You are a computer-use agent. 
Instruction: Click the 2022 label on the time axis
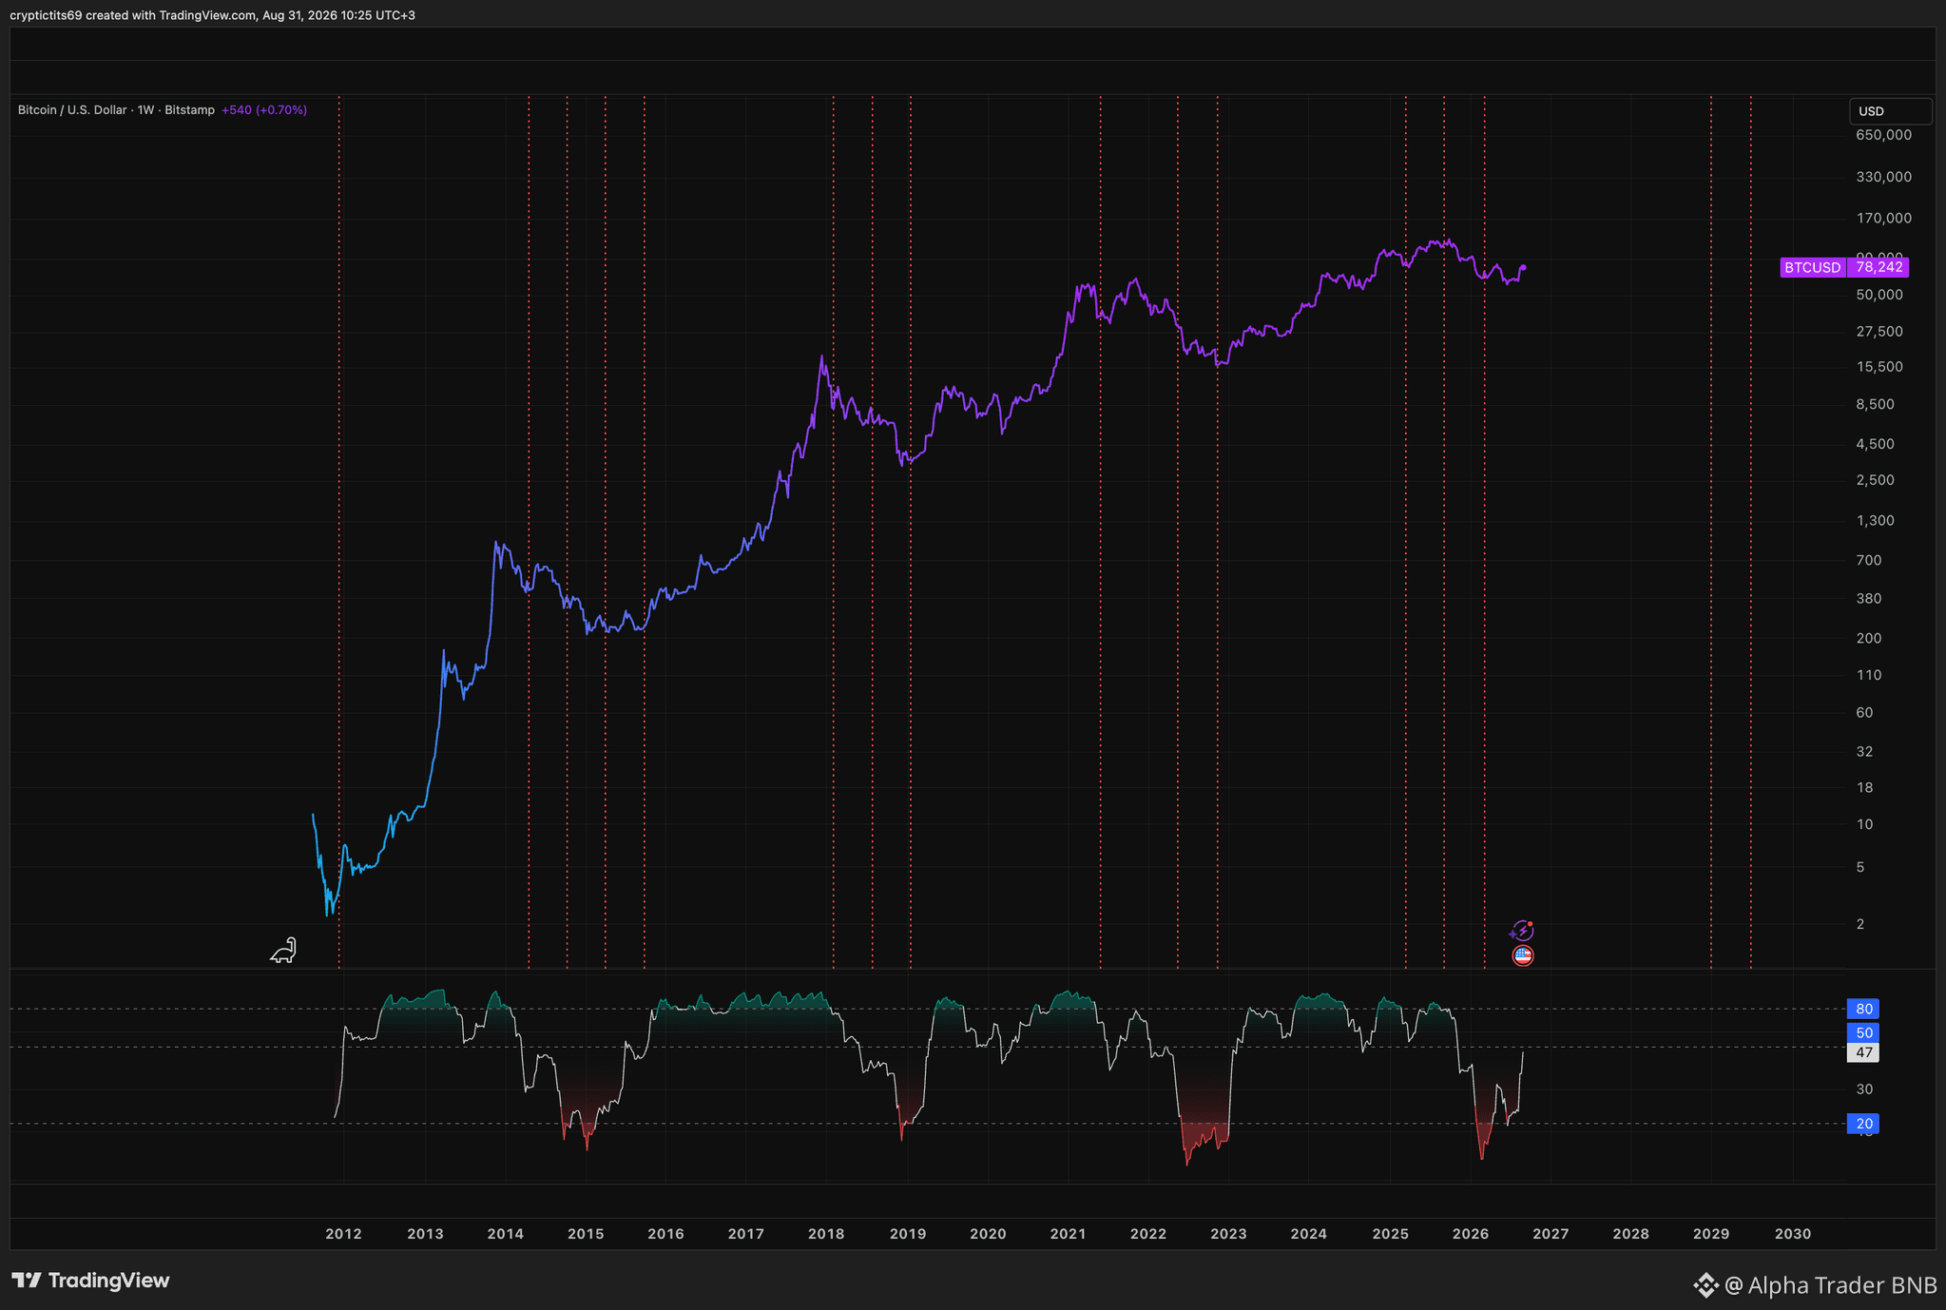pos(1148,1234)
